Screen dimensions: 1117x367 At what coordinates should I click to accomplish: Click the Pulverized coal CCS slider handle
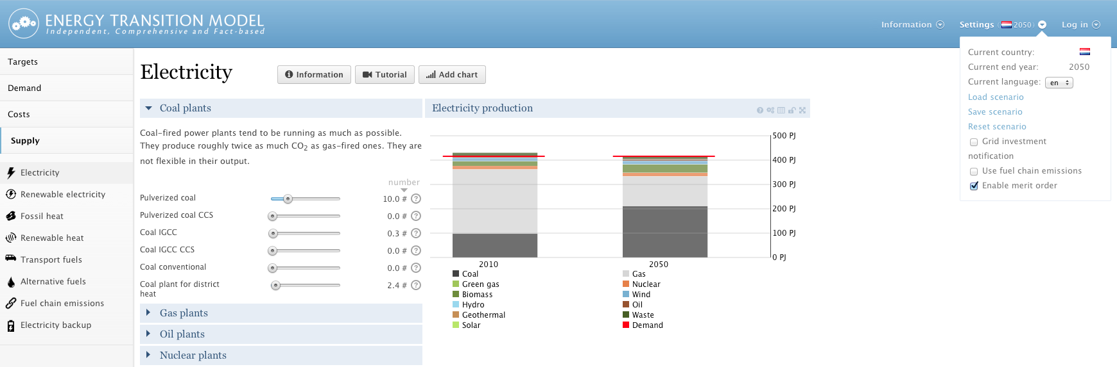click(273, 216)
